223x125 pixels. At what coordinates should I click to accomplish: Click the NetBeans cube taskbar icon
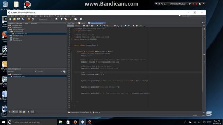pyautogui.click(x=82, y=122)
